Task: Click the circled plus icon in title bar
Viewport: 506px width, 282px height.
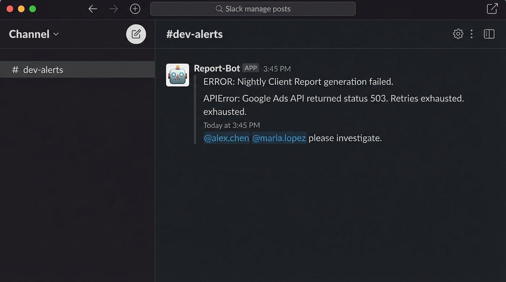Action: pos(135,9)
